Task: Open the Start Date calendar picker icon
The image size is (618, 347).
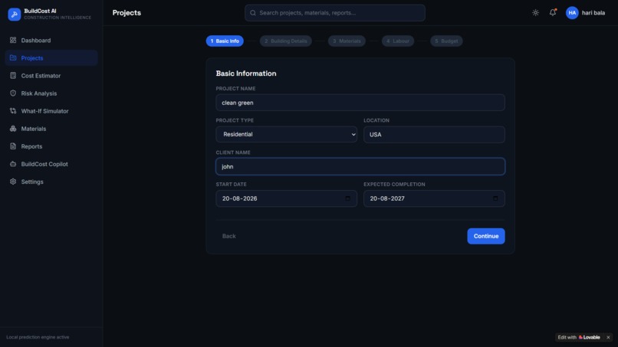Action: pos(347,198)
